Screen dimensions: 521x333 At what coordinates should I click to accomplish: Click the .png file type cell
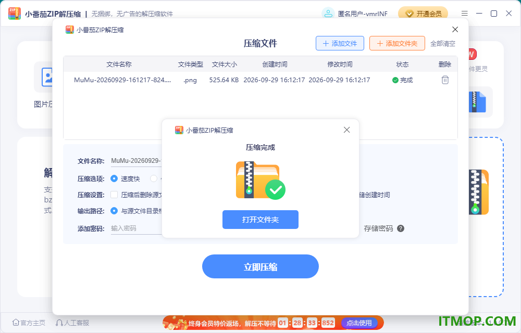tap(190, 80)
